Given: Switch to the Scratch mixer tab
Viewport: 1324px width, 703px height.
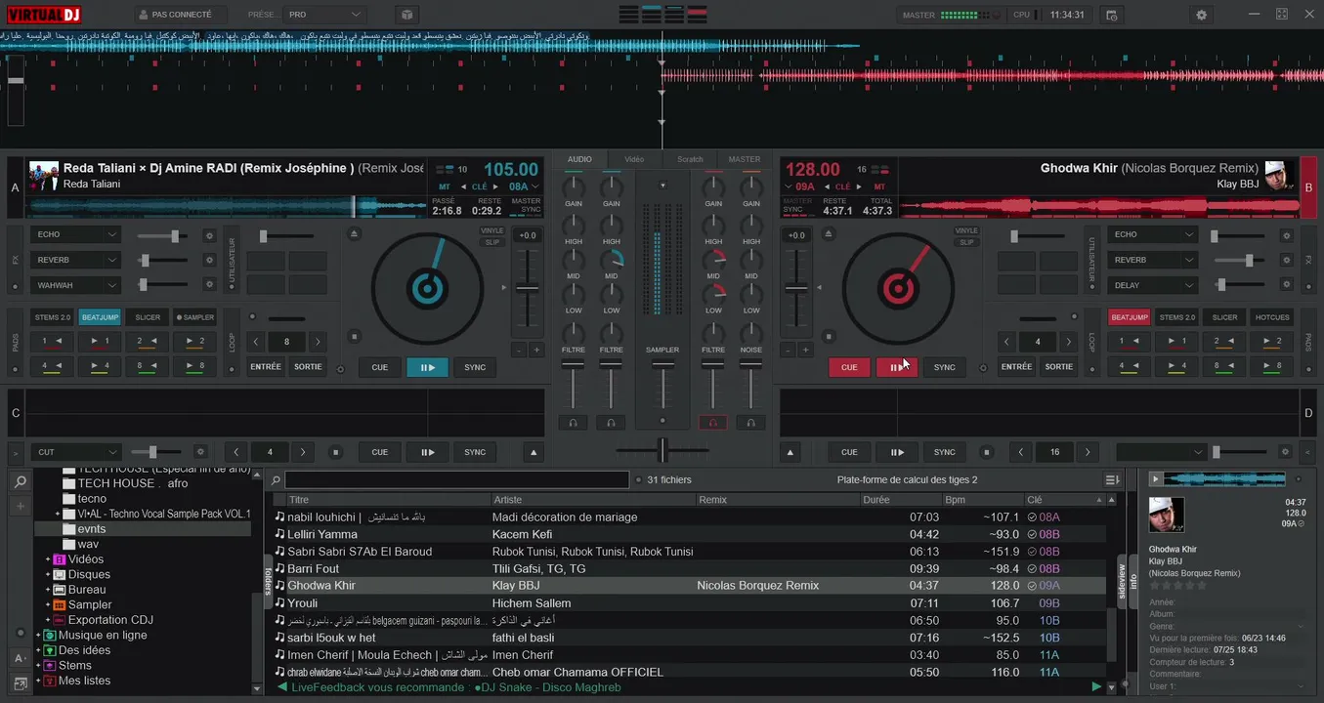Looking at the screenshot, I should 690,159.
